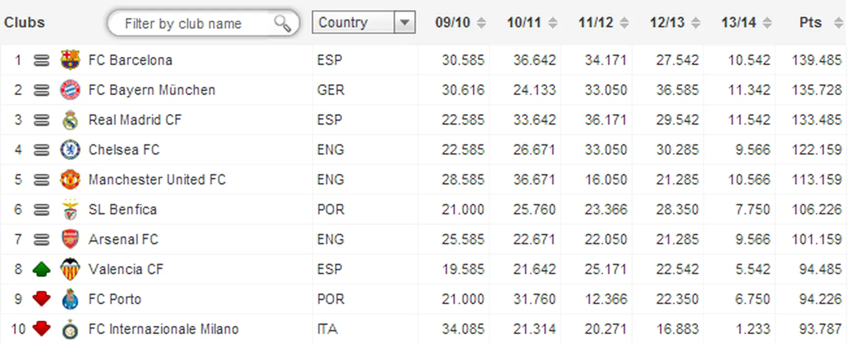Click the FC Barcelona club crest
This screenshot has width=855, height=343.
point(70,60)
